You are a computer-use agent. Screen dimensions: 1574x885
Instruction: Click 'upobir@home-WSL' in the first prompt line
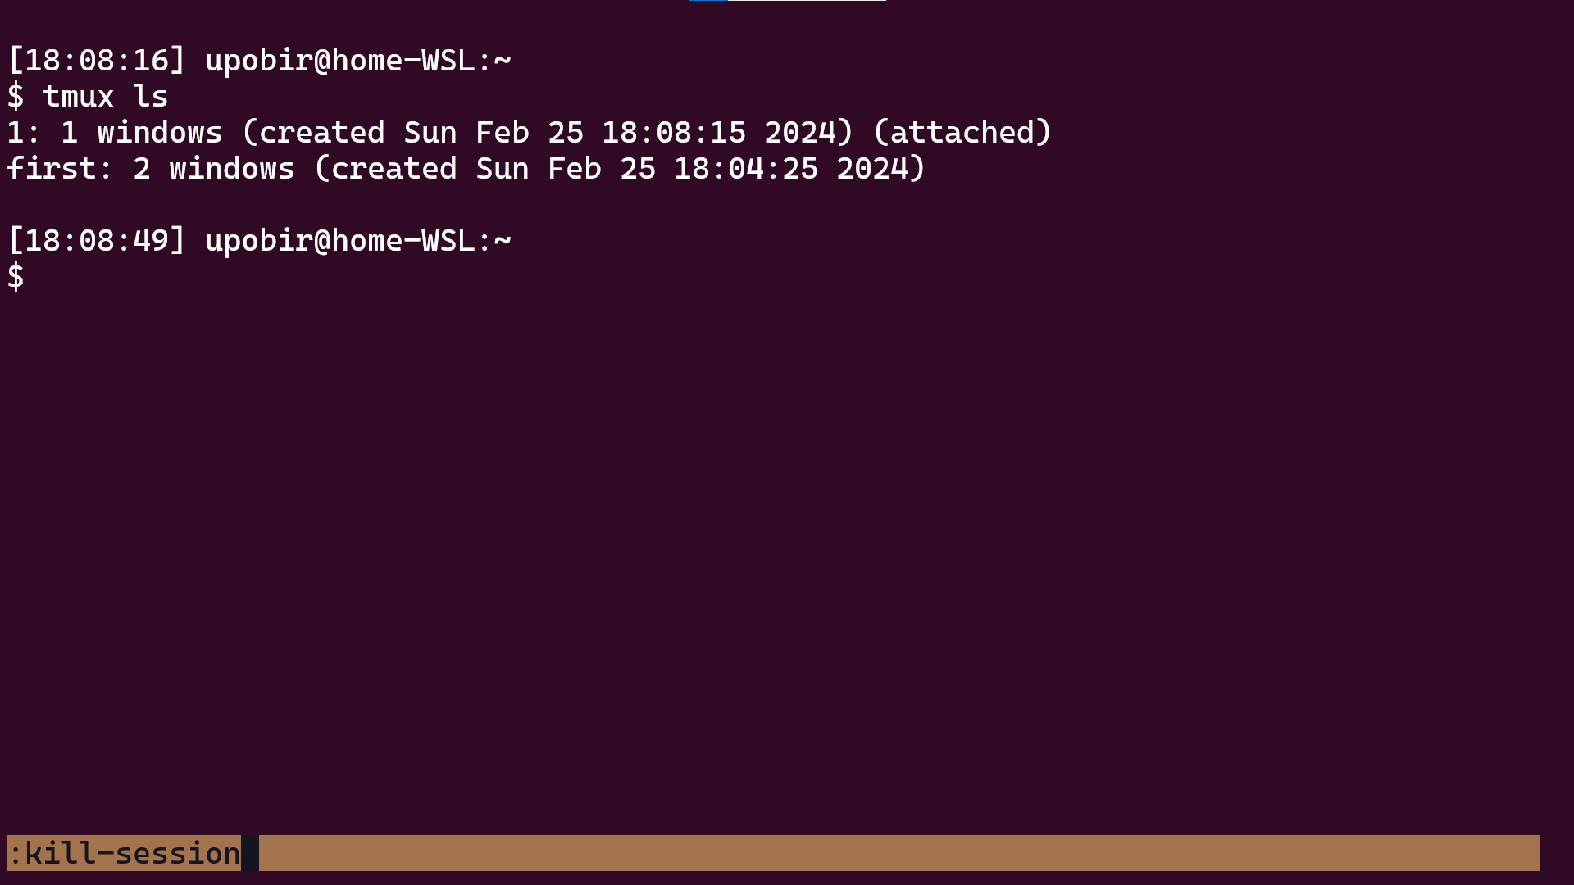pyautogui.click(x=340, y=61)
